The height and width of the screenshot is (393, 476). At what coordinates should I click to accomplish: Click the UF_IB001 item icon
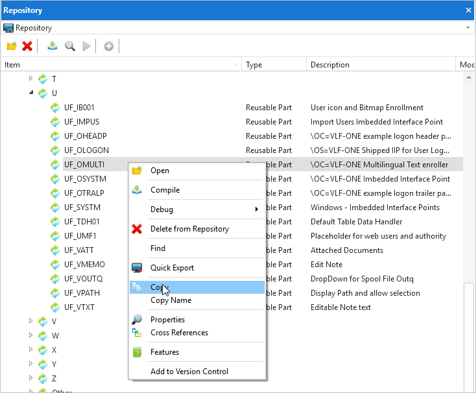point(56,108)
